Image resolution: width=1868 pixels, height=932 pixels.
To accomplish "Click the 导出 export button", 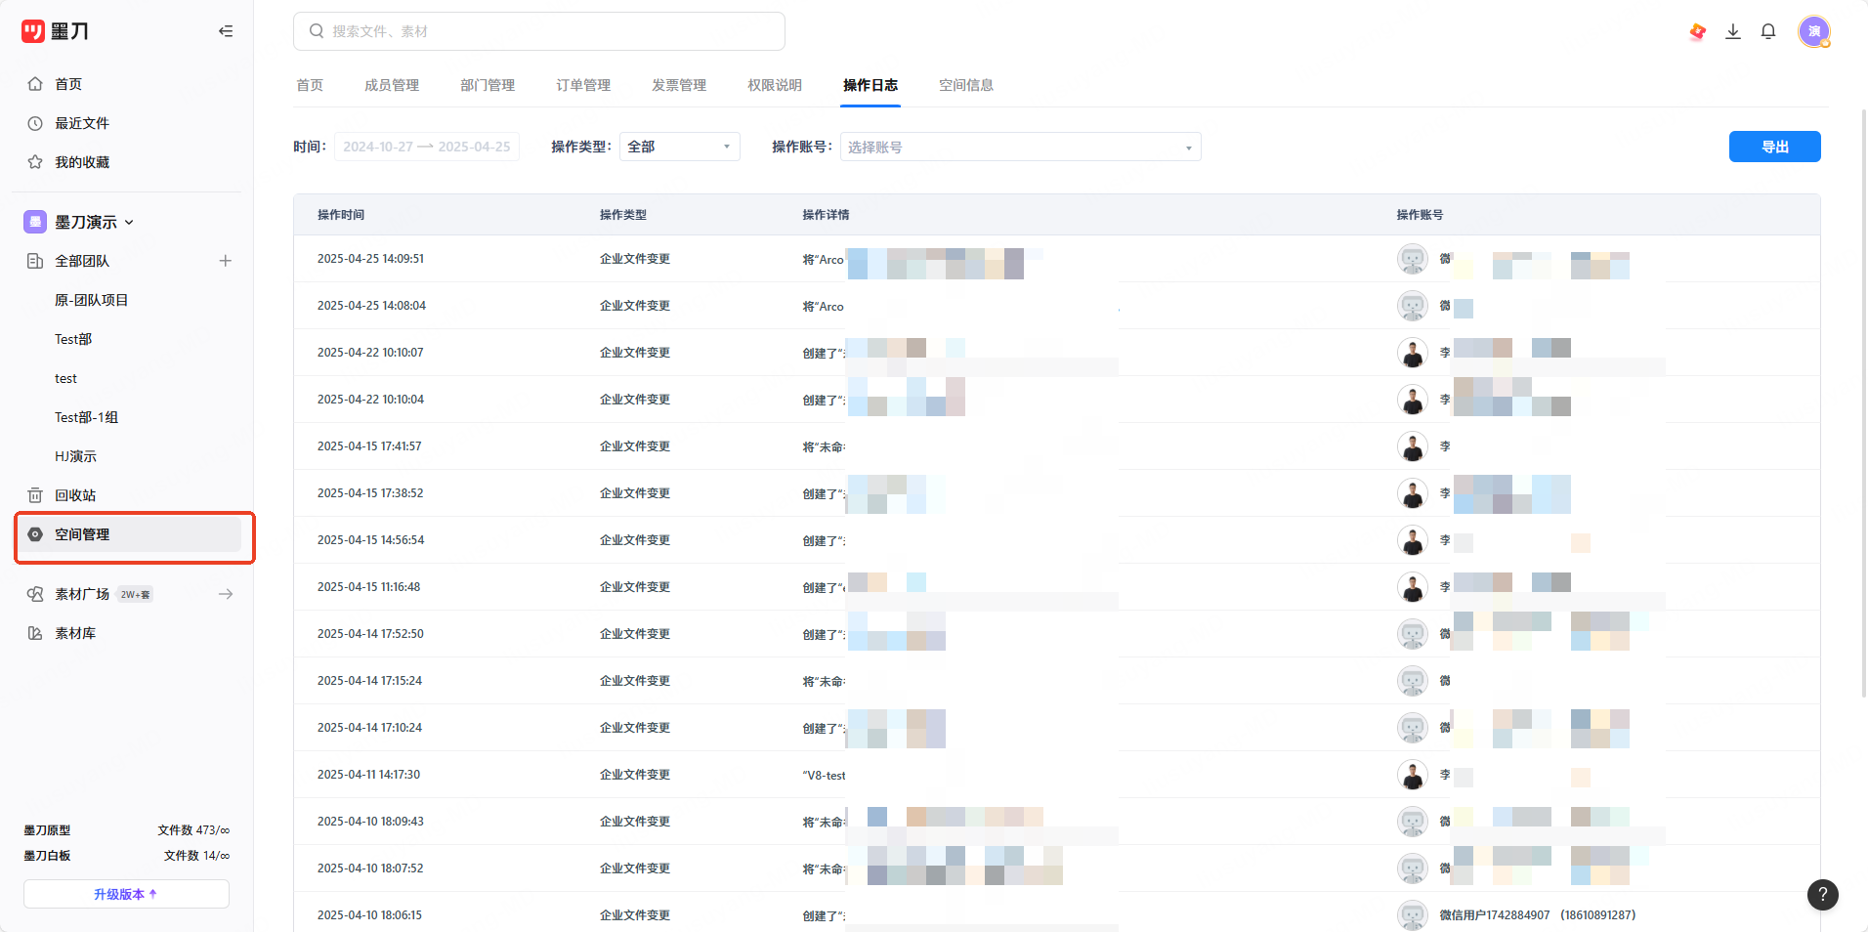I will pos(1774,147).
